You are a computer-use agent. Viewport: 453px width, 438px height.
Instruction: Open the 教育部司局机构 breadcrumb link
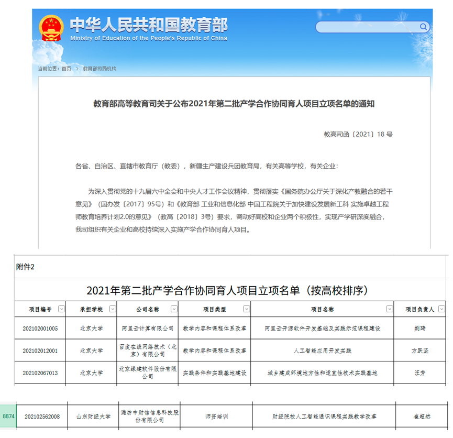[100, 69]
